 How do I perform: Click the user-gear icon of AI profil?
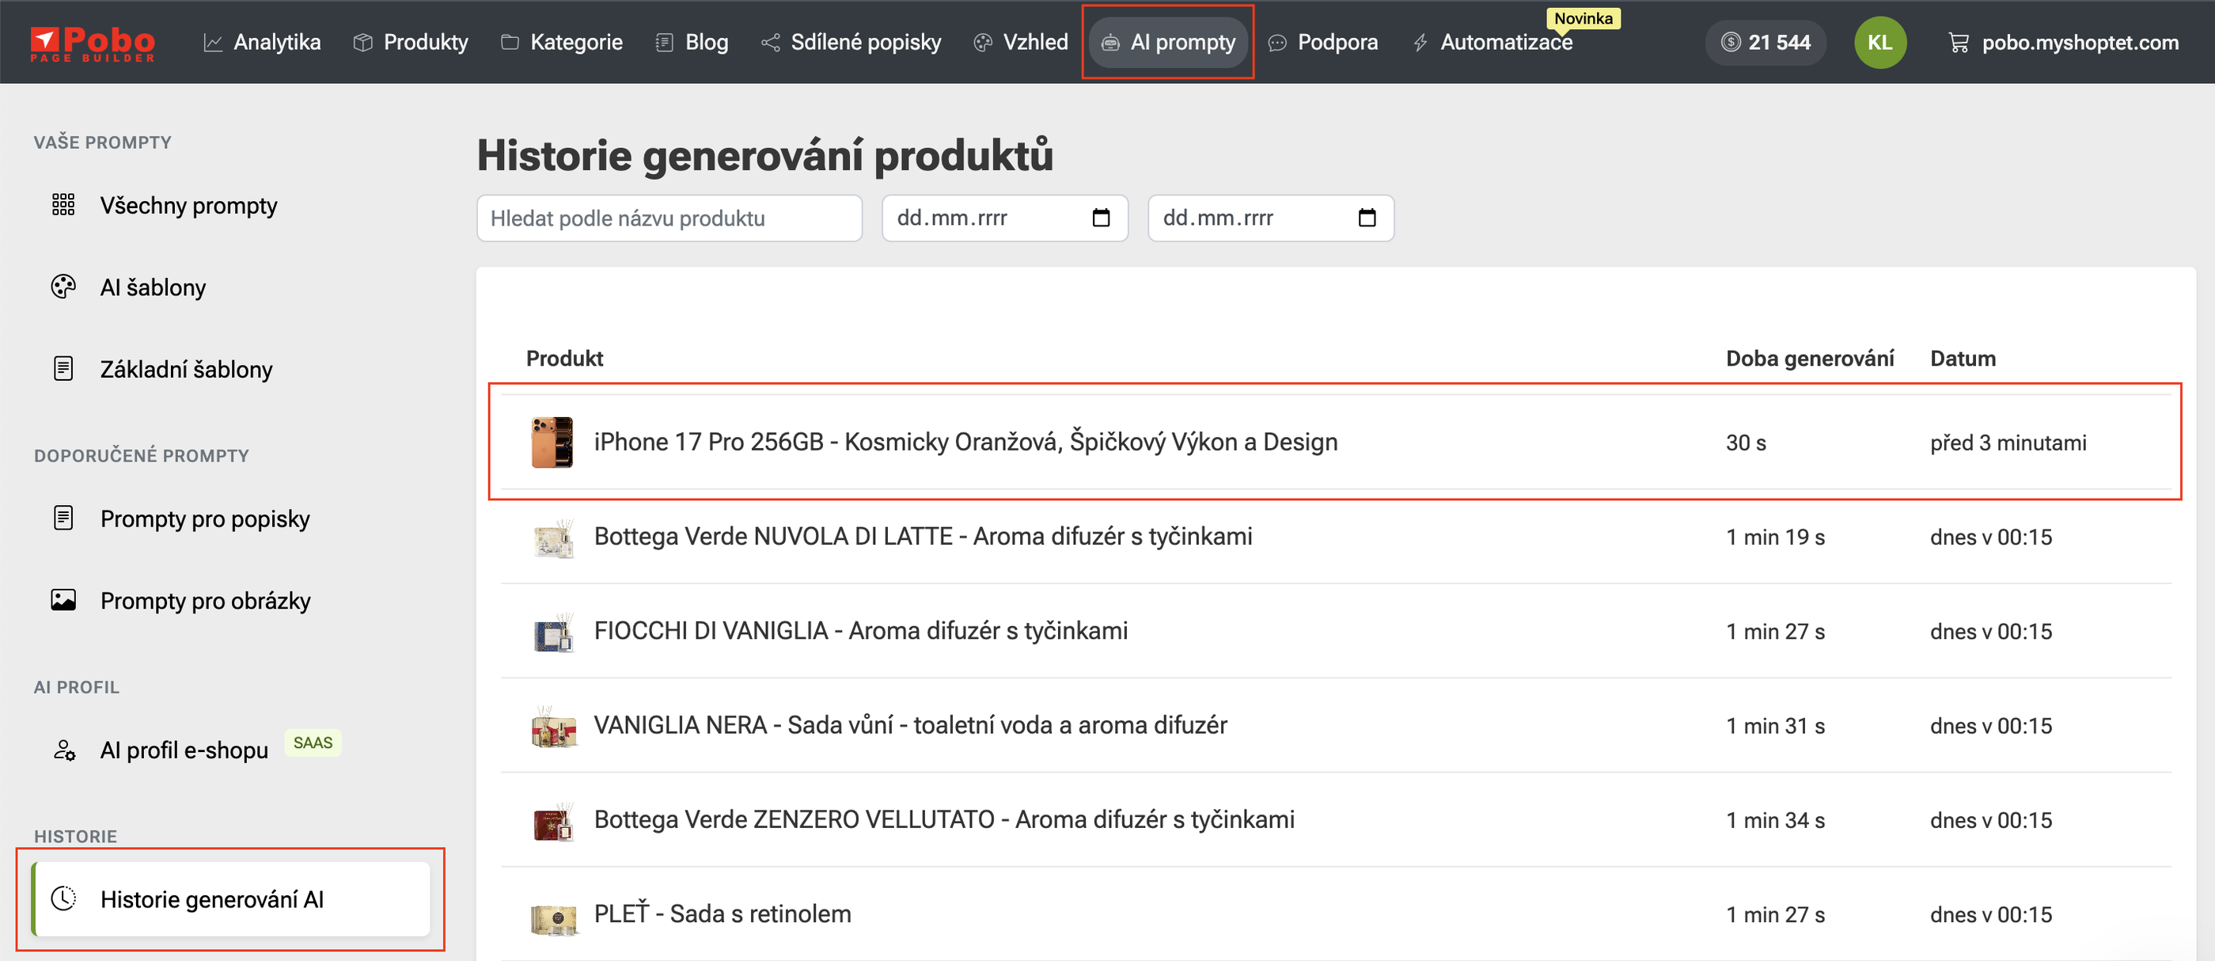[x=64, y=750]
